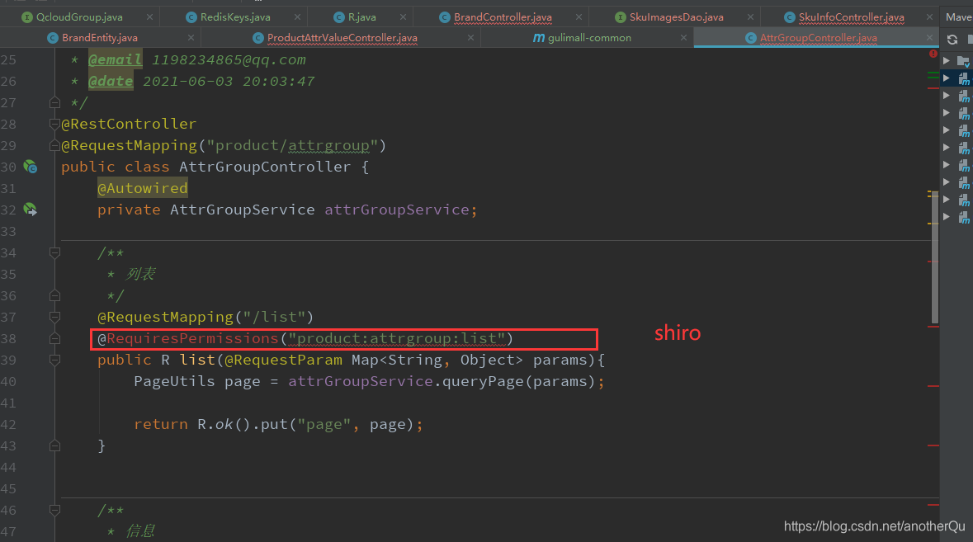Click the queryPage method call
The height and width of the screenshot is (542, 973).
(x=483, y=381)
